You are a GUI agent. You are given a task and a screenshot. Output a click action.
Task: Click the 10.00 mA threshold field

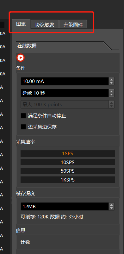tap(65, 81)
